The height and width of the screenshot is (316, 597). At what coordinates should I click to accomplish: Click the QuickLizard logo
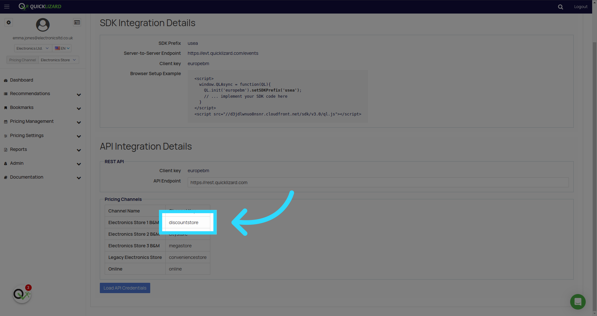pyautogui.click(x=40, y=6)
